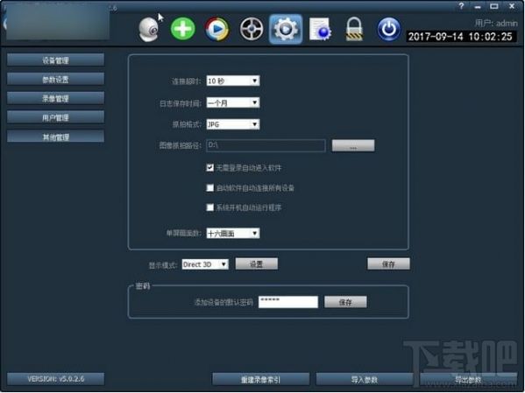This screenshot has width=525, height=393.
Task: Click the padlock lock icon
Action: tap(354, 29)
